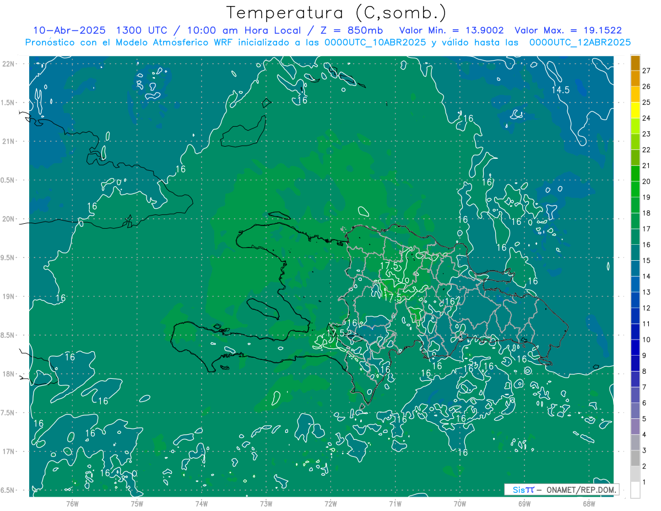Viewport: 661px width, 511px height.
Task: Click the '24' value on the color scale
Action: [x=647, y=118]
